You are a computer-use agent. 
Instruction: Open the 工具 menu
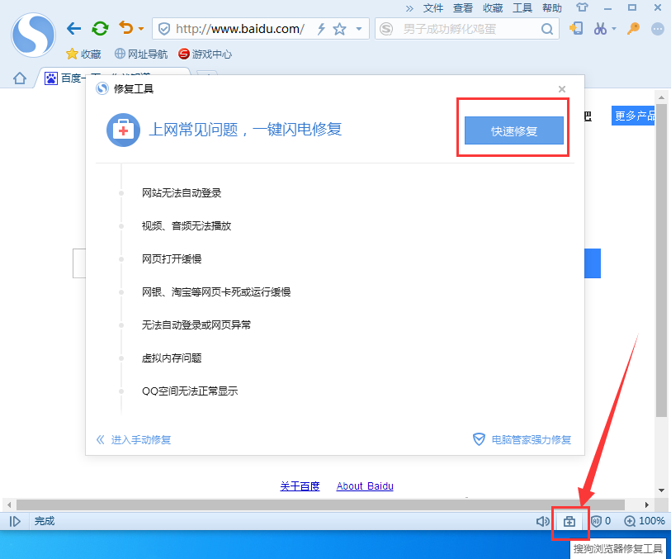point(522,8)
